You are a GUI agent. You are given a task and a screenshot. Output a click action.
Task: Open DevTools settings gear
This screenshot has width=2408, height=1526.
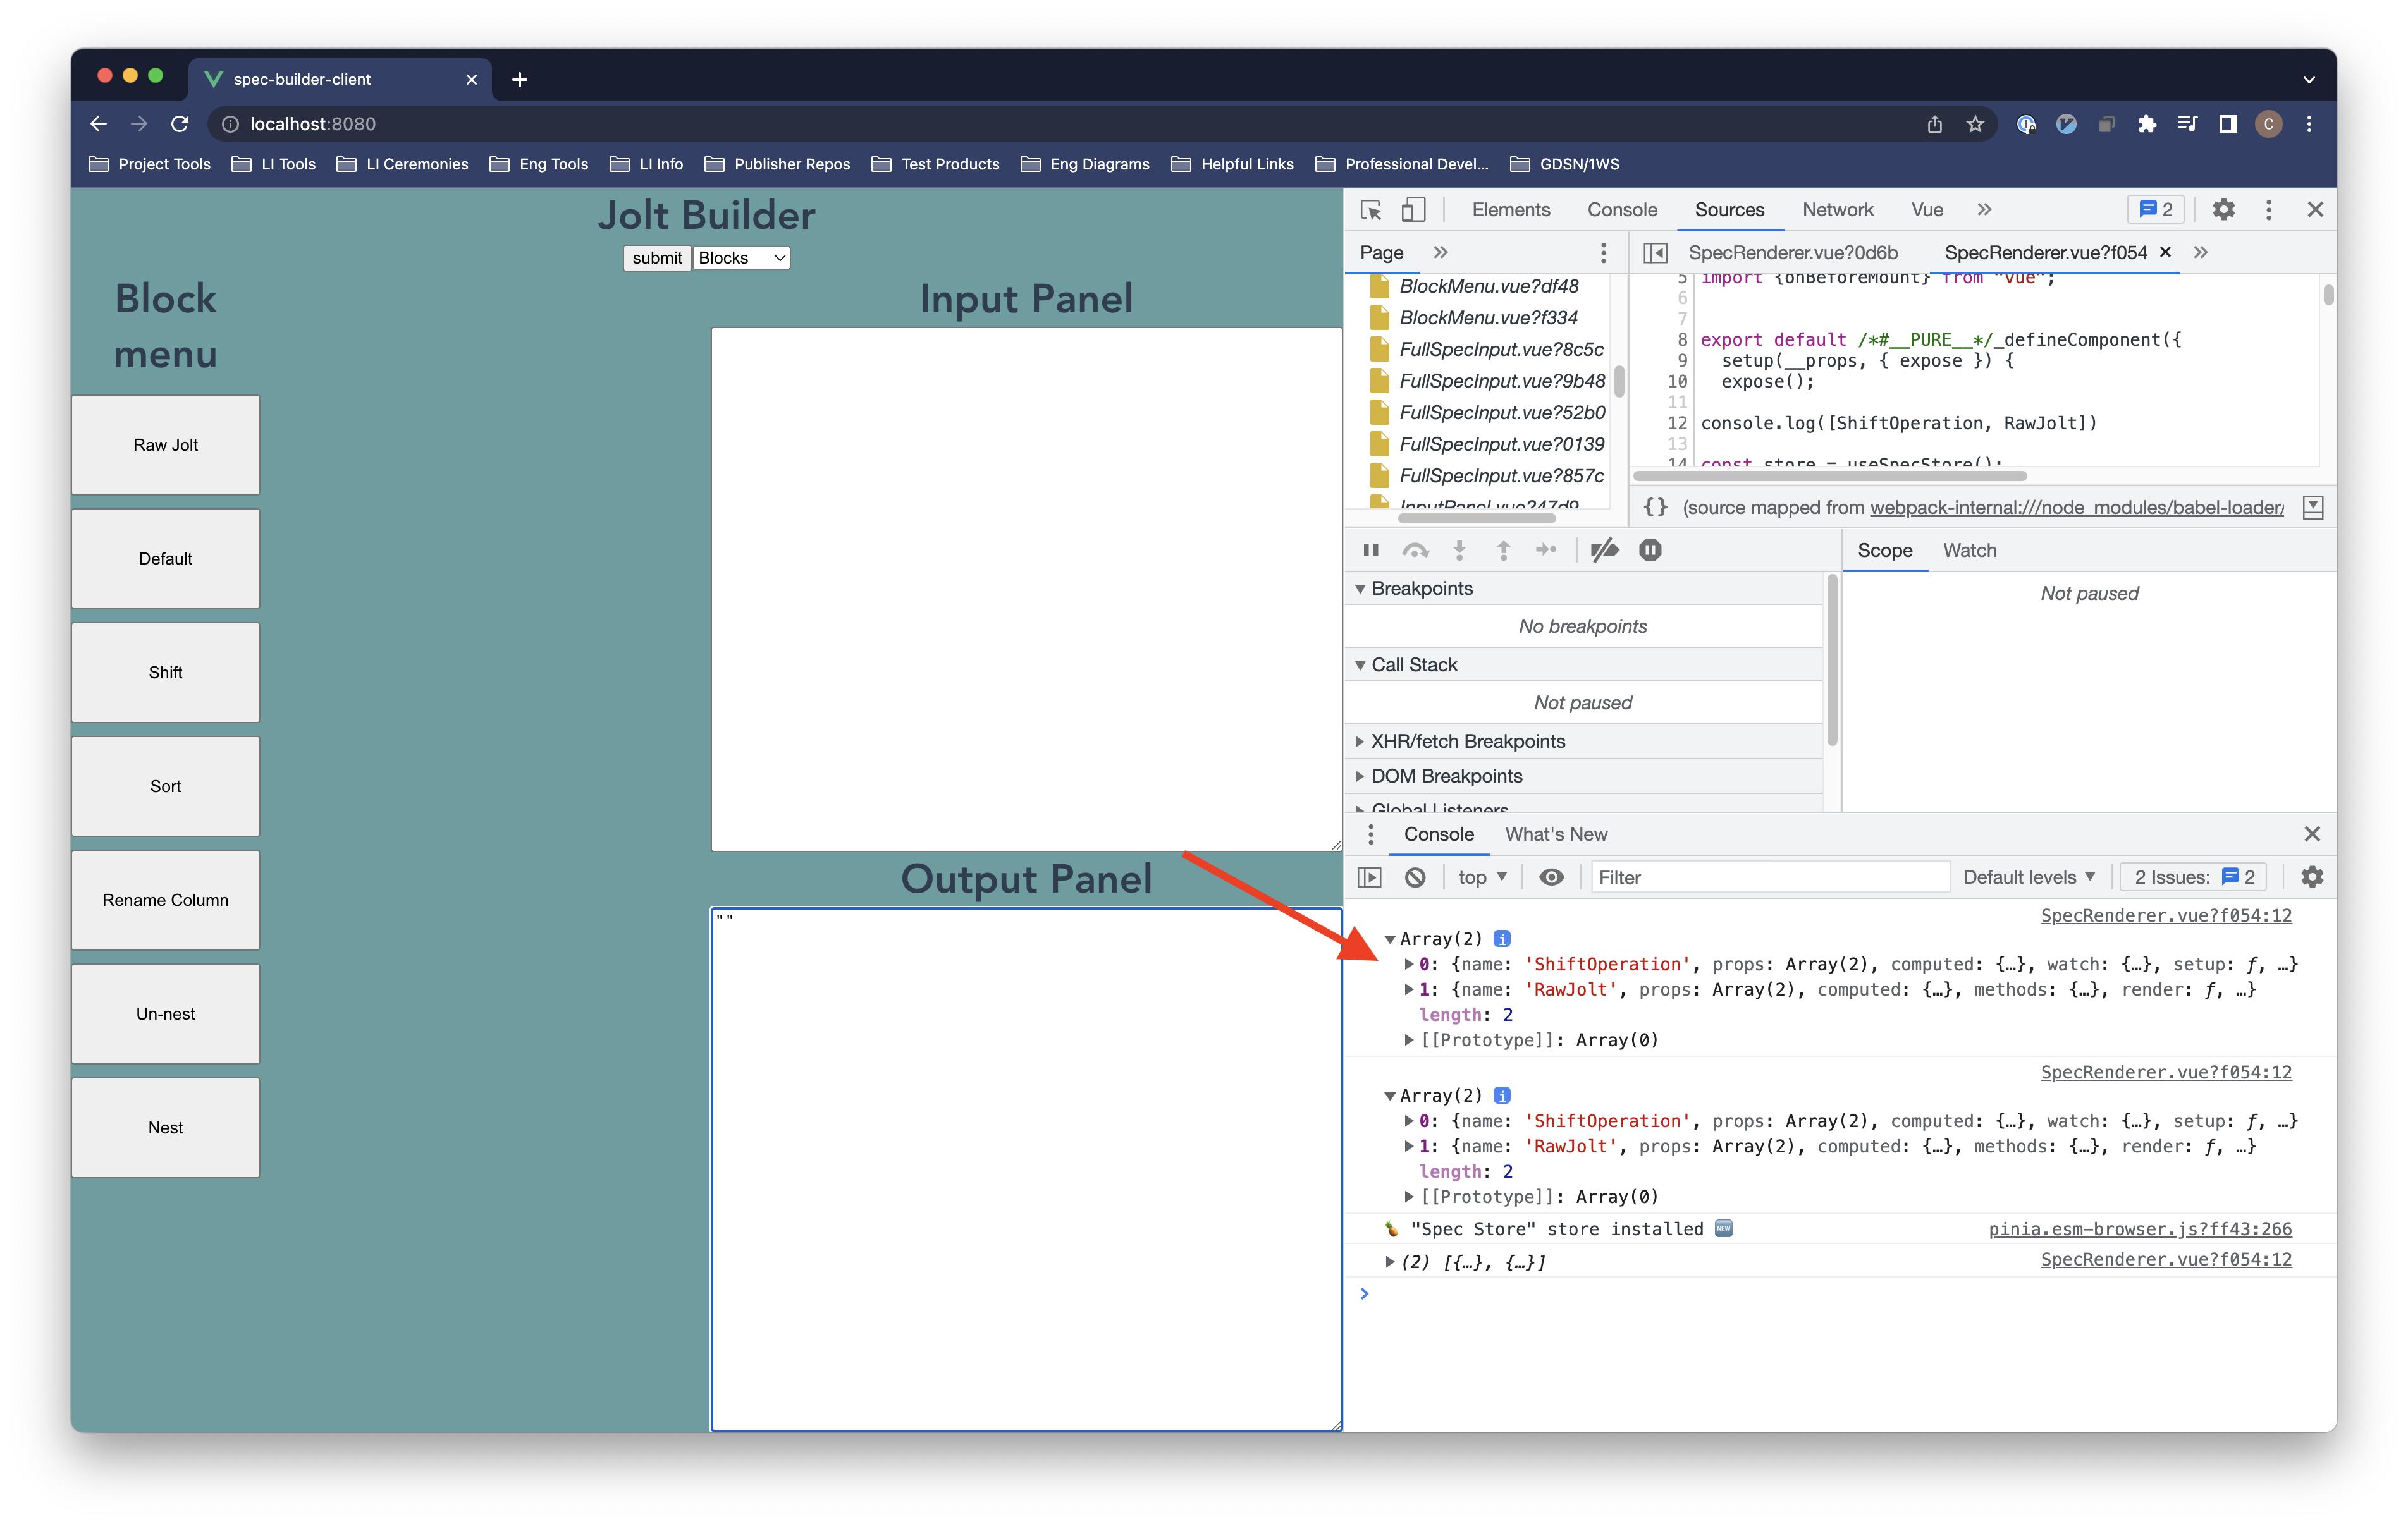tap(2223, 210)
